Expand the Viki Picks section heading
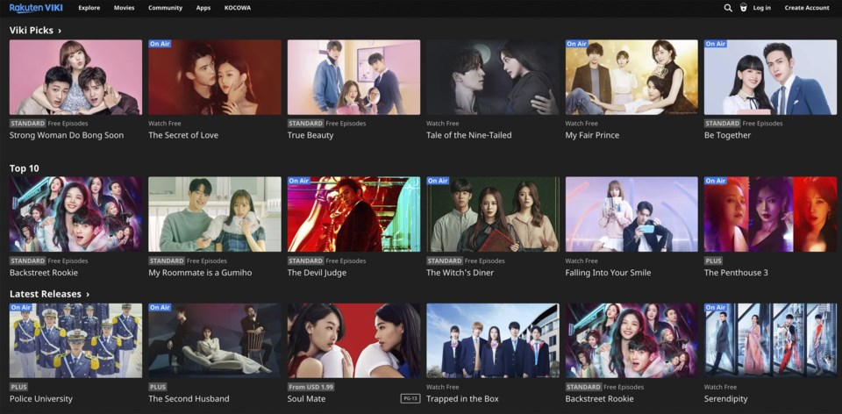This screenshot has height=414, width=842. 35,31
